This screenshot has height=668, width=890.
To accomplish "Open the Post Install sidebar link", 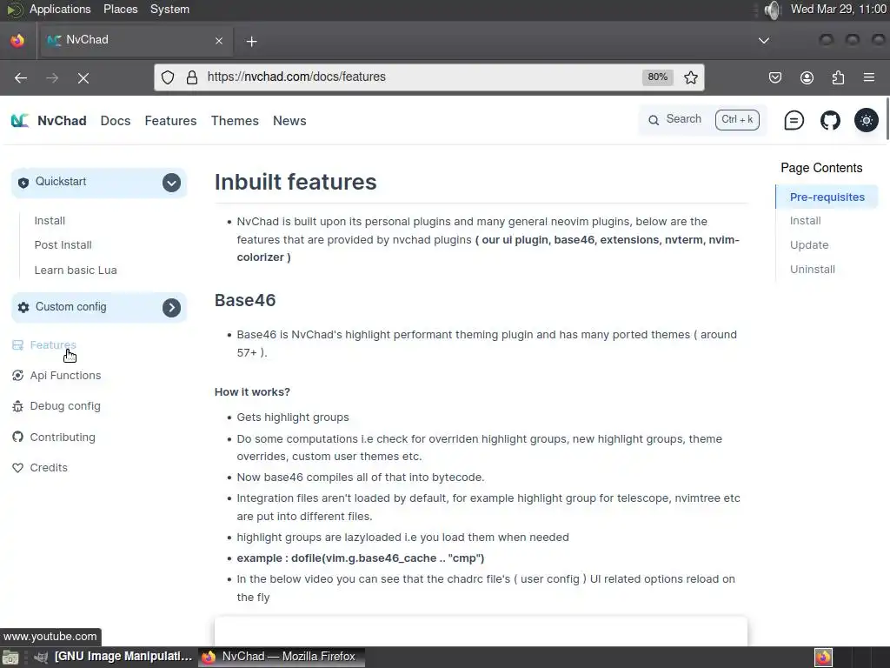I will (63, 244).
